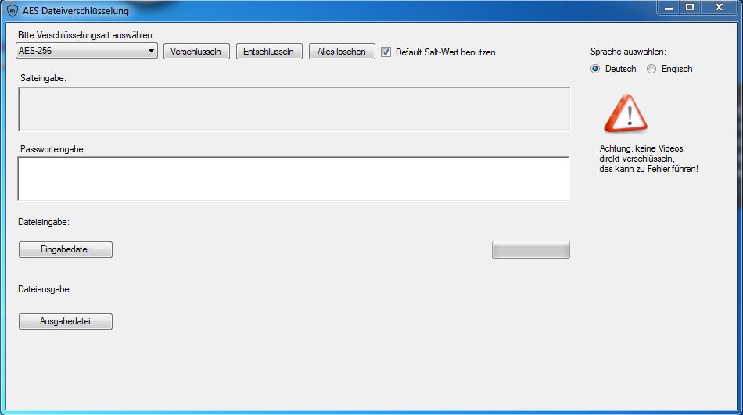Click the shield app icon in title bar
The width and height of the screenshot is (743, 415).
(x=13, y=10)
